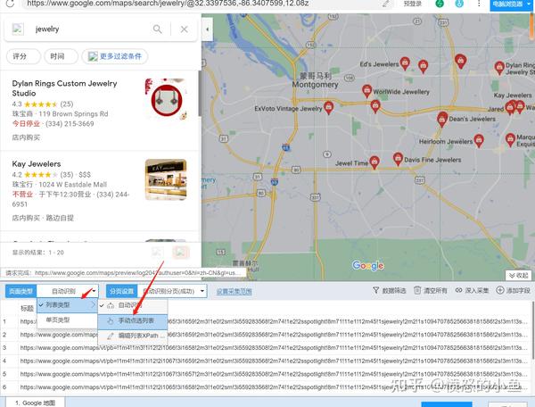Click the 页面类型 page type label button
This screenshot has width=535, height=407.
(x=21, y=291)
